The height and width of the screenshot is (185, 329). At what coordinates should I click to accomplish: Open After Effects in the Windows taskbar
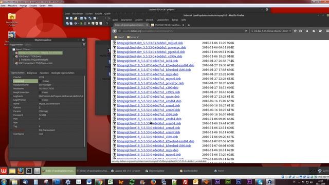pos(217,181)
